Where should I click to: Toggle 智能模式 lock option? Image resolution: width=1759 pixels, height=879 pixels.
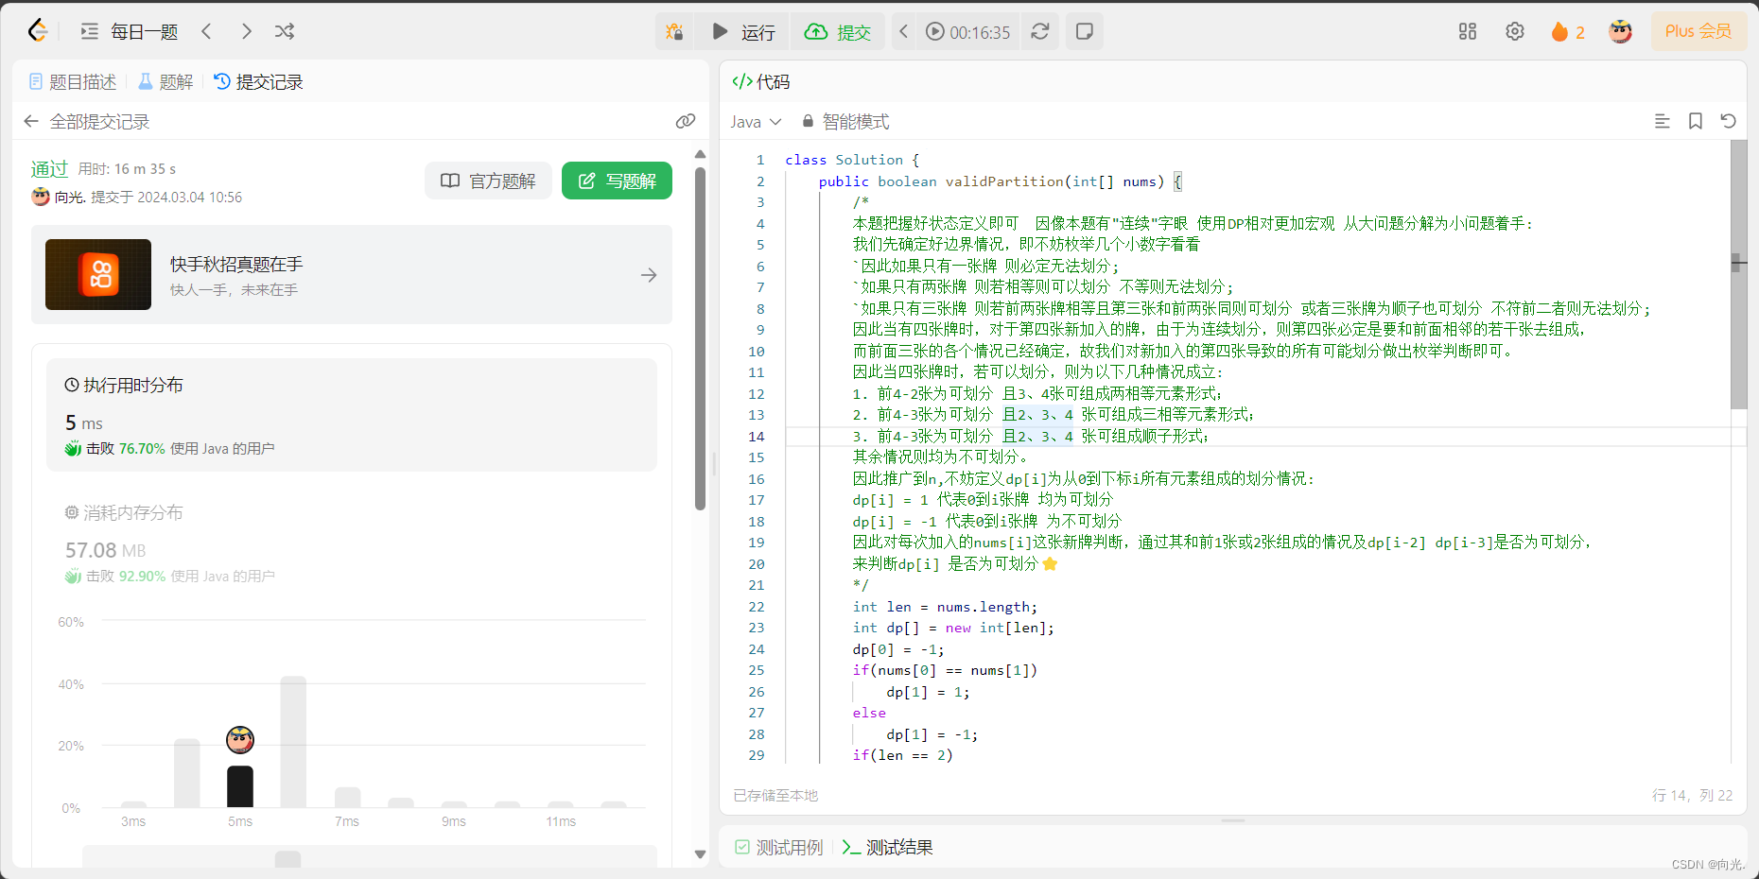click(845, 121)
